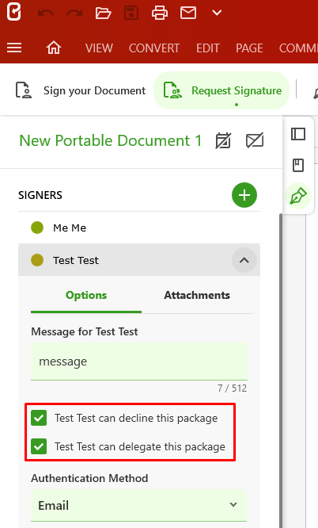Collapse the Test Test signer section

(244, 260)
